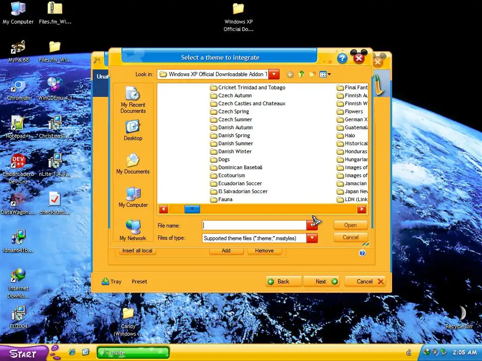
Task: Click small help icon in nLite panel
Action: point(362,253)
